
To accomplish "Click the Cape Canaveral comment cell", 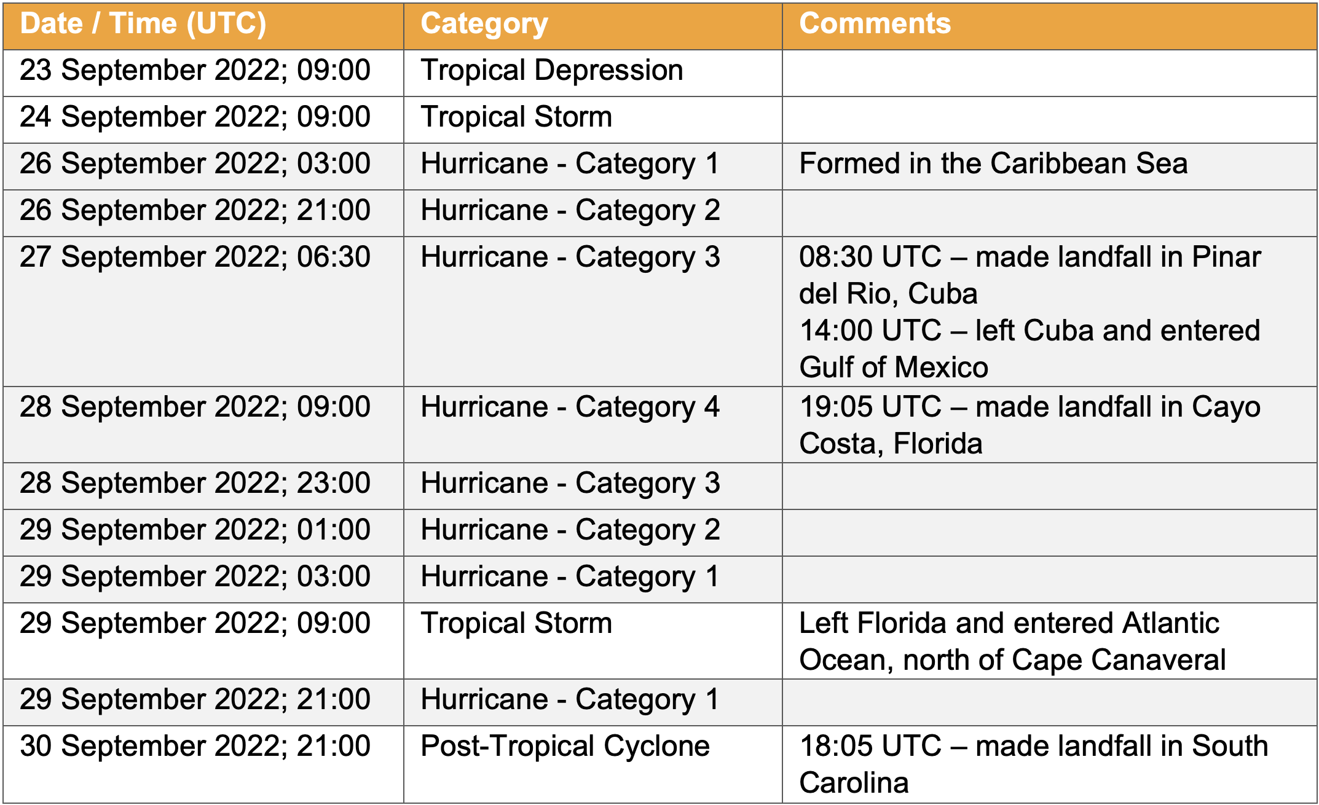I will [x=1012, y=641].
